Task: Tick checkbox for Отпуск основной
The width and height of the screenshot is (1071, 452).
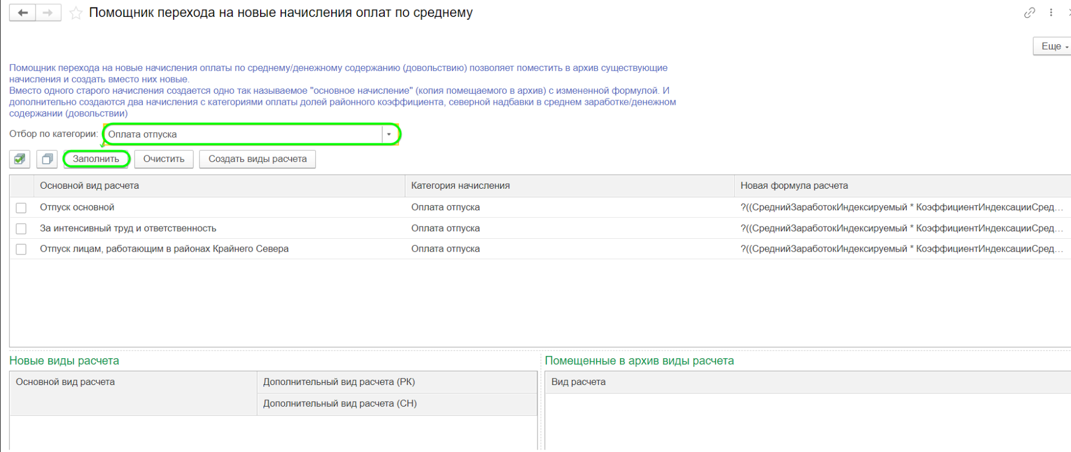Action: click(22, 208)
